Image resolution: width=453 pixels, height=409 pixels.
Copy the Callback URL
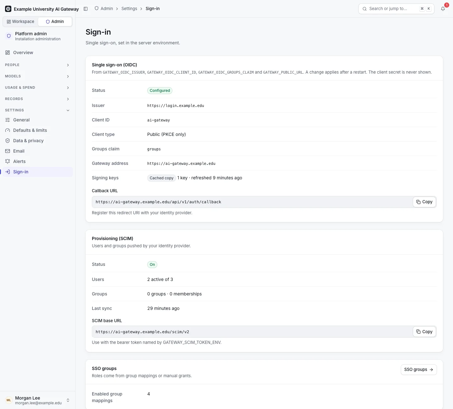click(x=424, y=202)
